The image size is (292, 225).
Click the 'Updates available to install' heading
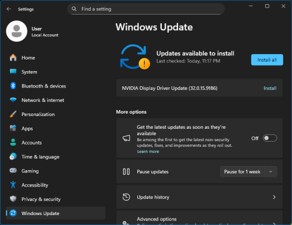(x=195, y=54)
